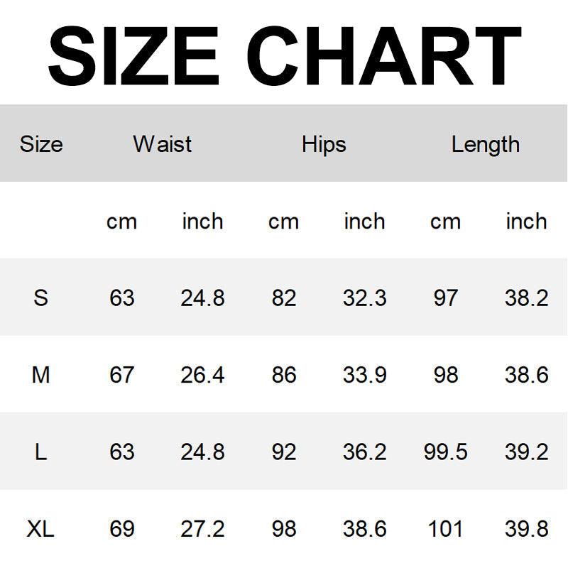Click the 33.9 inch hips value

(x=364, y=374)
